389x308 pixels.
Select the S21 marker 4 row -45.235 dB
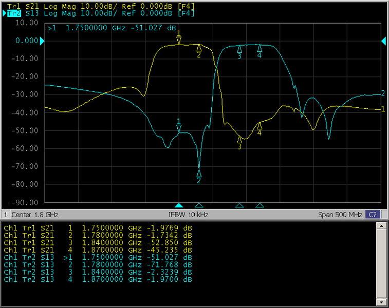tap(98, 250)
